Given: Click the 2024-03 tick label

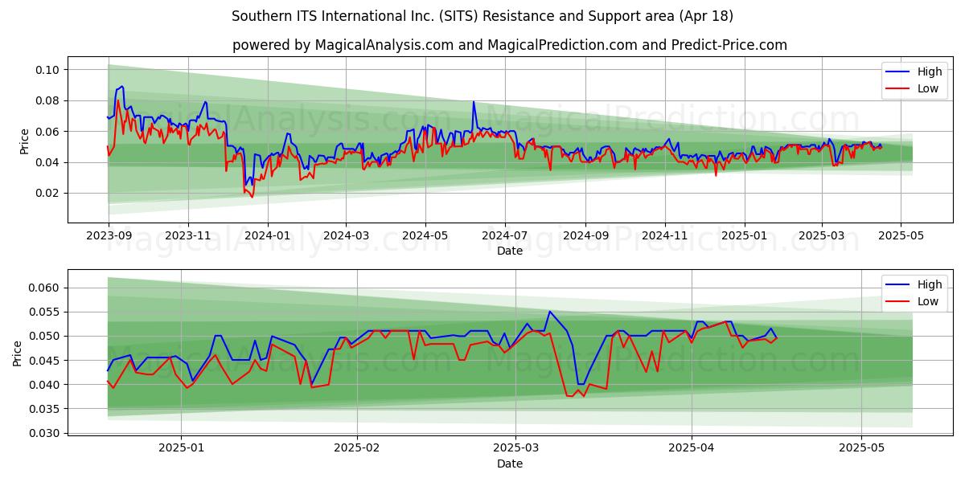Looking at the screenshot, I should pos(346,235).
